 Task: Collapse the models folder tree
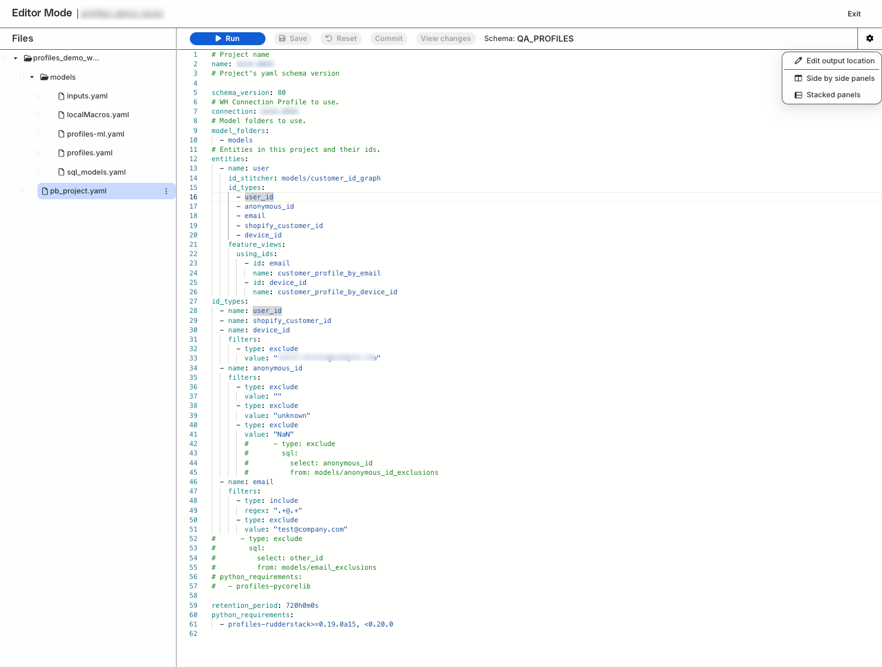pos(32,77)
